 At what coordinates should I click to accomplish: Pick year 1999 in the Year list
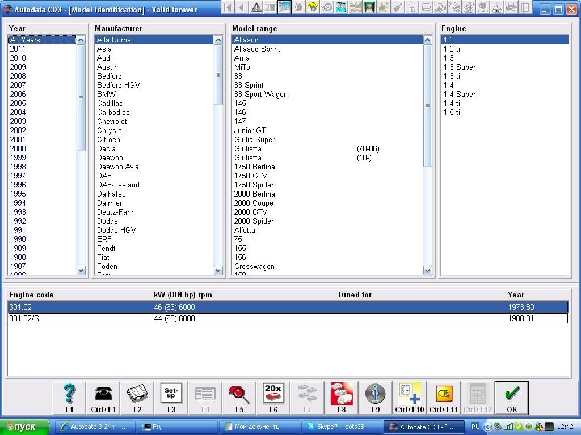[42, 157]
